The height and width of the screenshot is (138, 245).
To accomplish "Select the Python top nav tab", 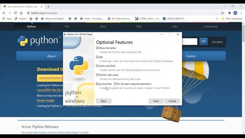I will 31,26.
